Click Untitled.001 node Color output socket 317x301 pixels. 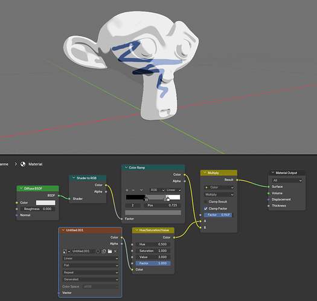point(122,238)
